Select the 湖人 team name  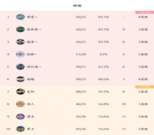[x=30, y=104]
